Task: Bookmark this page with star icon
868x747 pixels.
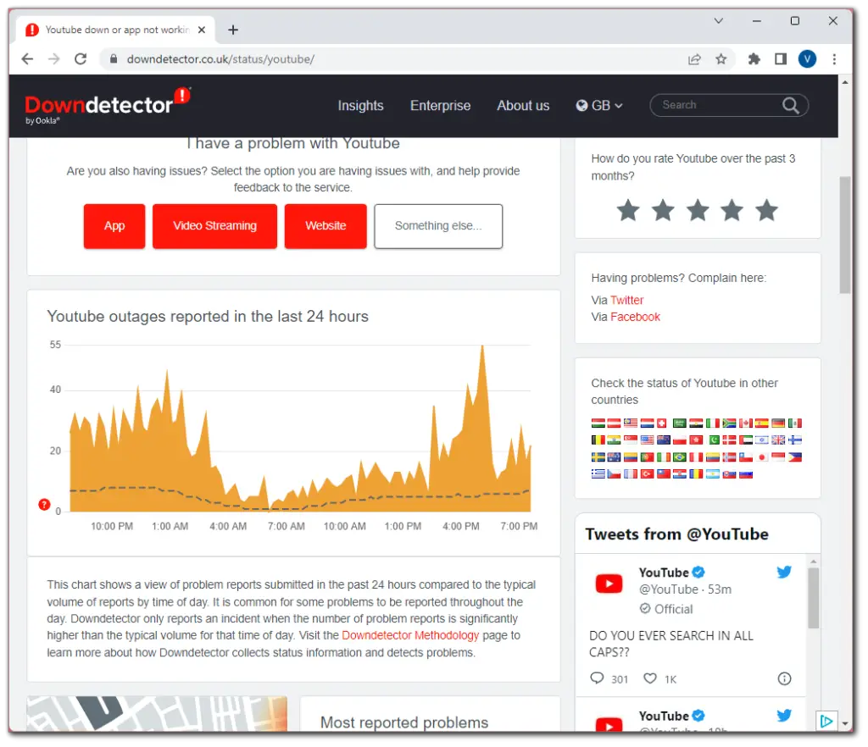Action: point(721,59)
